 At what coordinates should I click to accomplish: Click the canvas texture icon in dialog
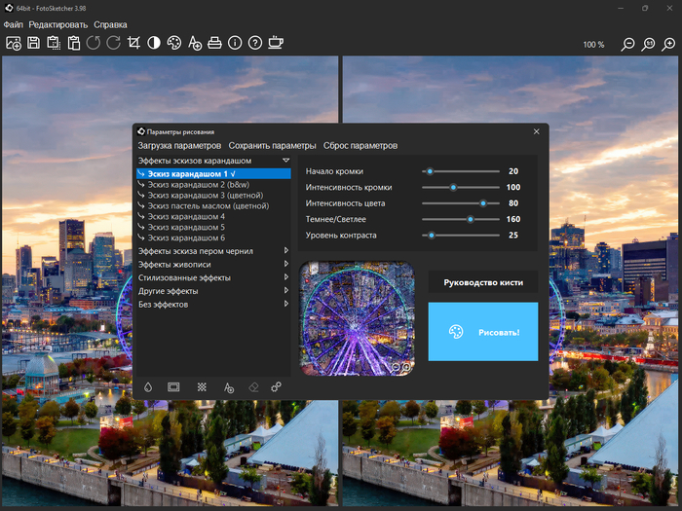point(202,386)
